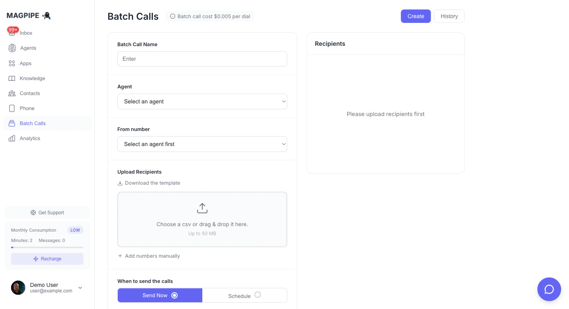Click the info icon next to batch cost
Image resolution: width=569 pixels, height=309 pixels.
click(172, 16)
